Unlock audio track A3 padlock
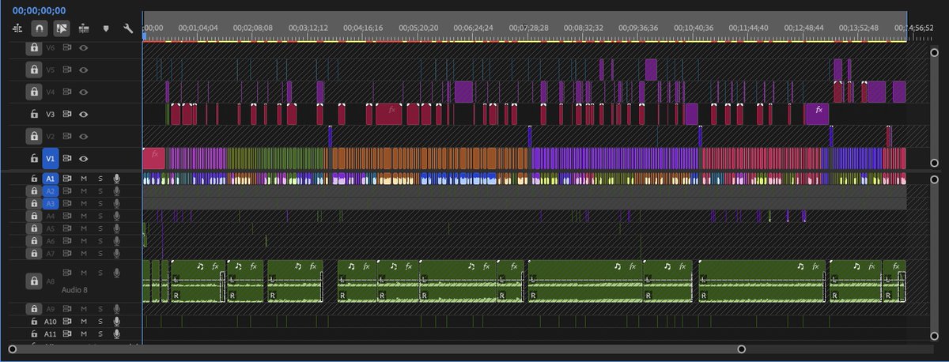Viewport: 949px width, 362px height. pos(34,203)
